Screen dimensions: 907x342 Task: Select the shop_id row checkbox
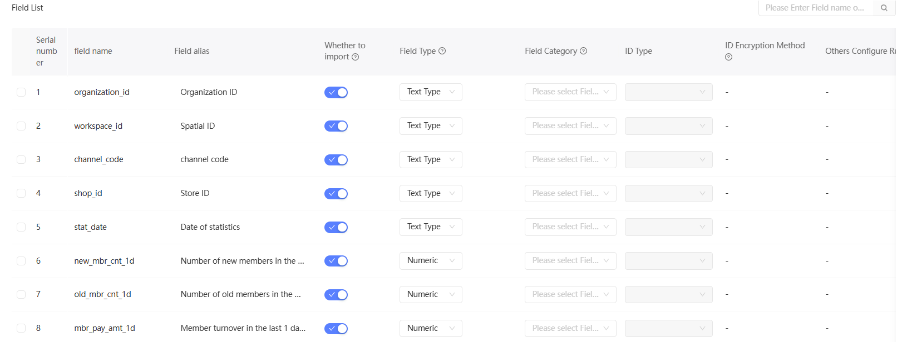tap(21, 193)
